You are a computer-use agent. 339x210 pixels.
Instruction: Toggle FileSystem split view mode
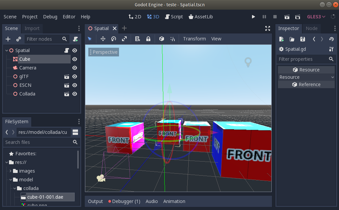75,132
